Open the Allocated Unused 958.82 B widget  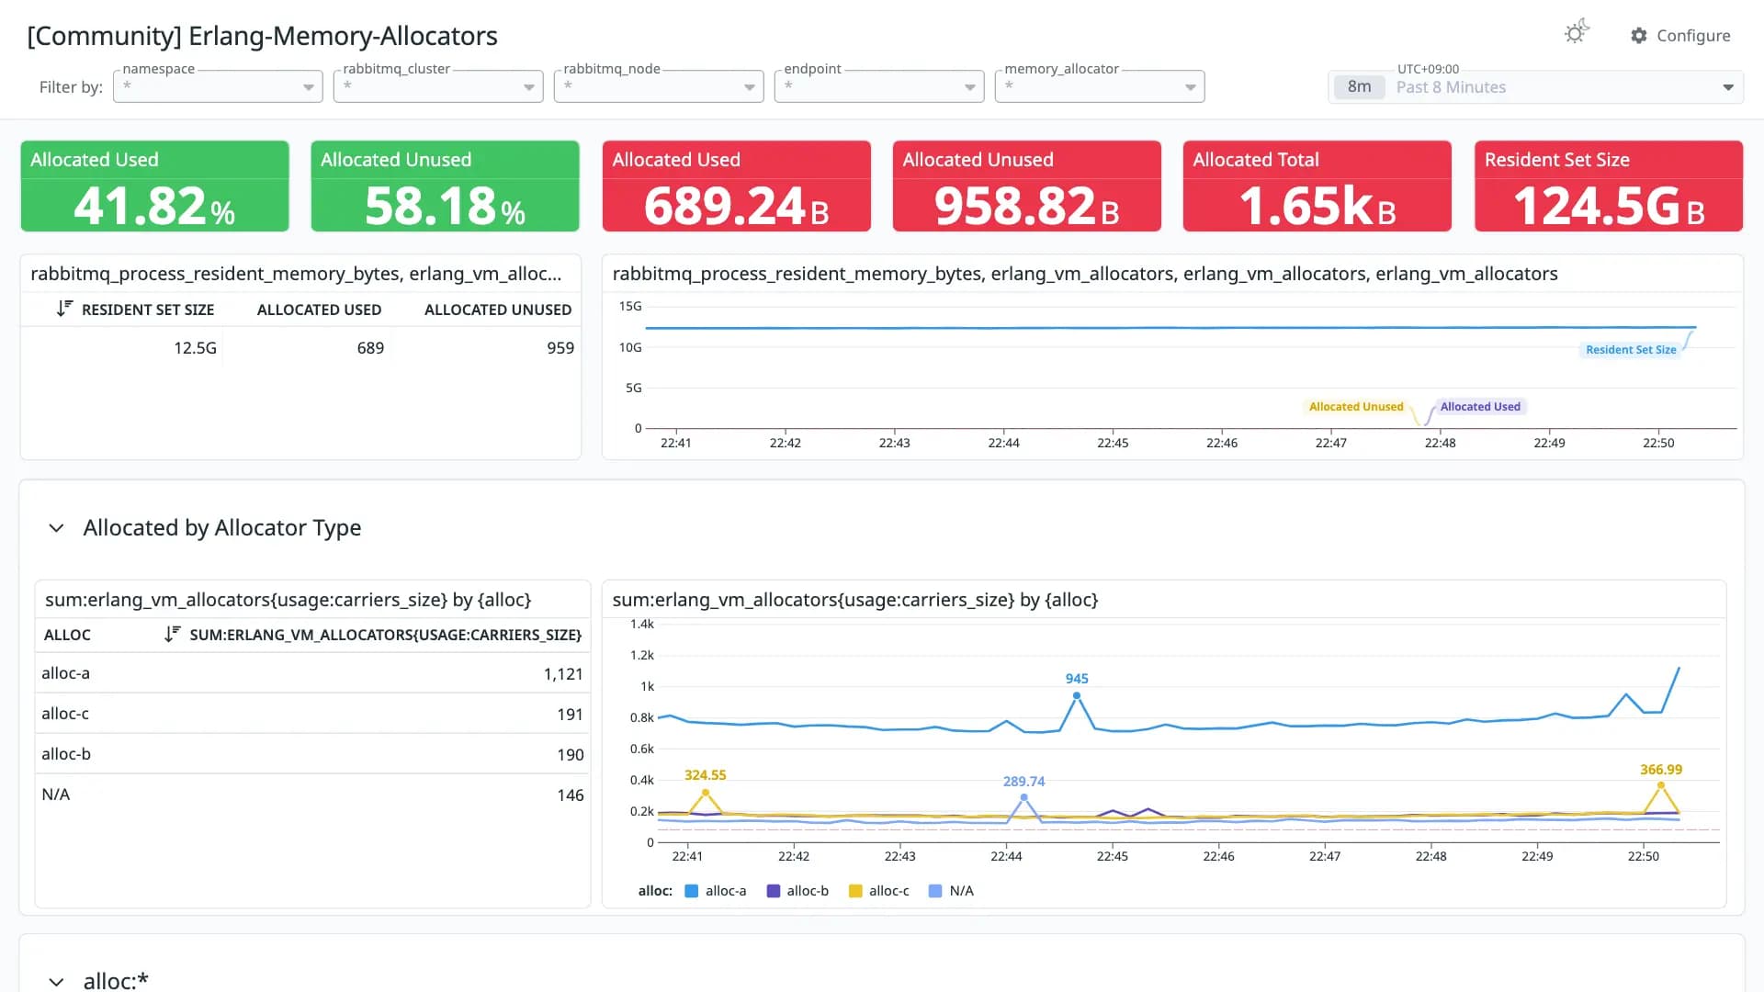click(x=1026, y=186)
